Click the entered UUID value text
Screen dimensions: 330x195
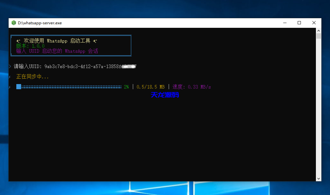tap(90, 66)
